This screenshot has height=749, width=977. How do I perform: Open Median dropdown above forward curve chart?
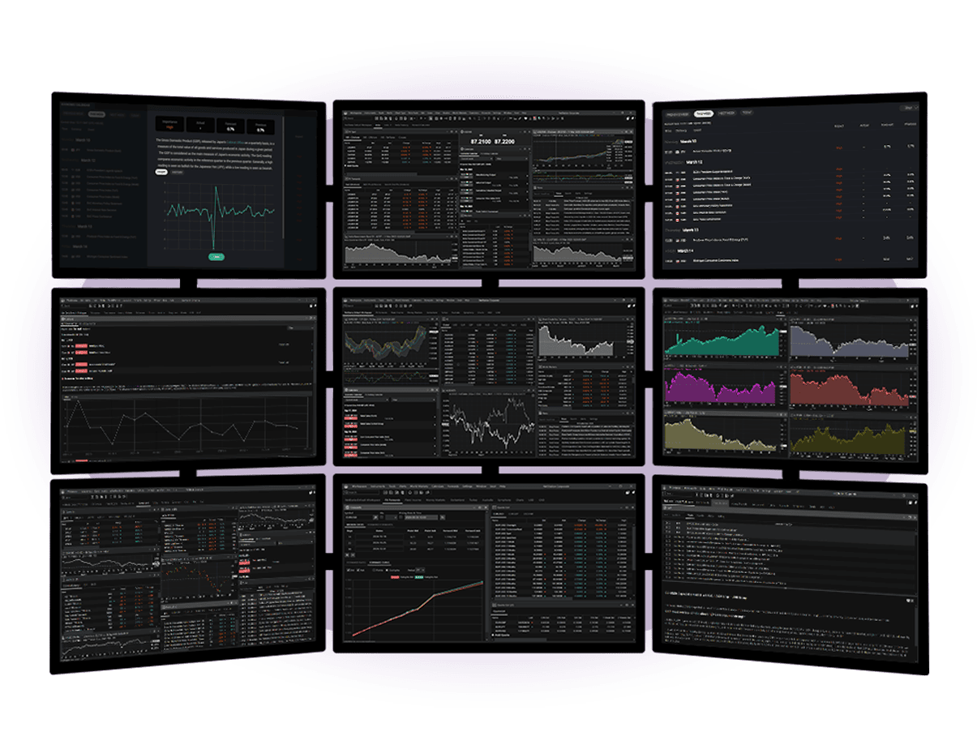[x=420, y=570]
